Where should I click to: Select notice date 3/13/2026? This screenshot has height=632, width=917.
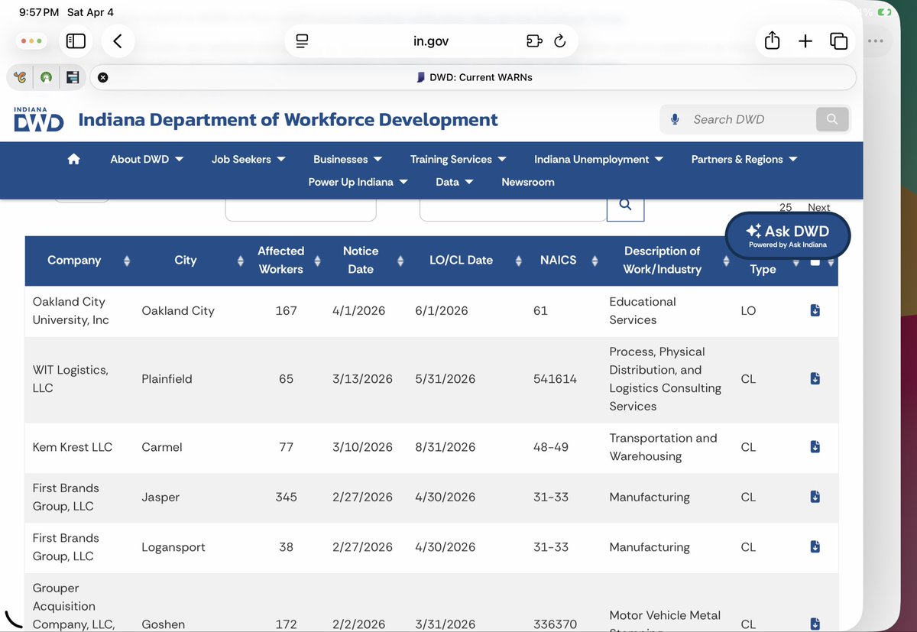click(362, 379)
